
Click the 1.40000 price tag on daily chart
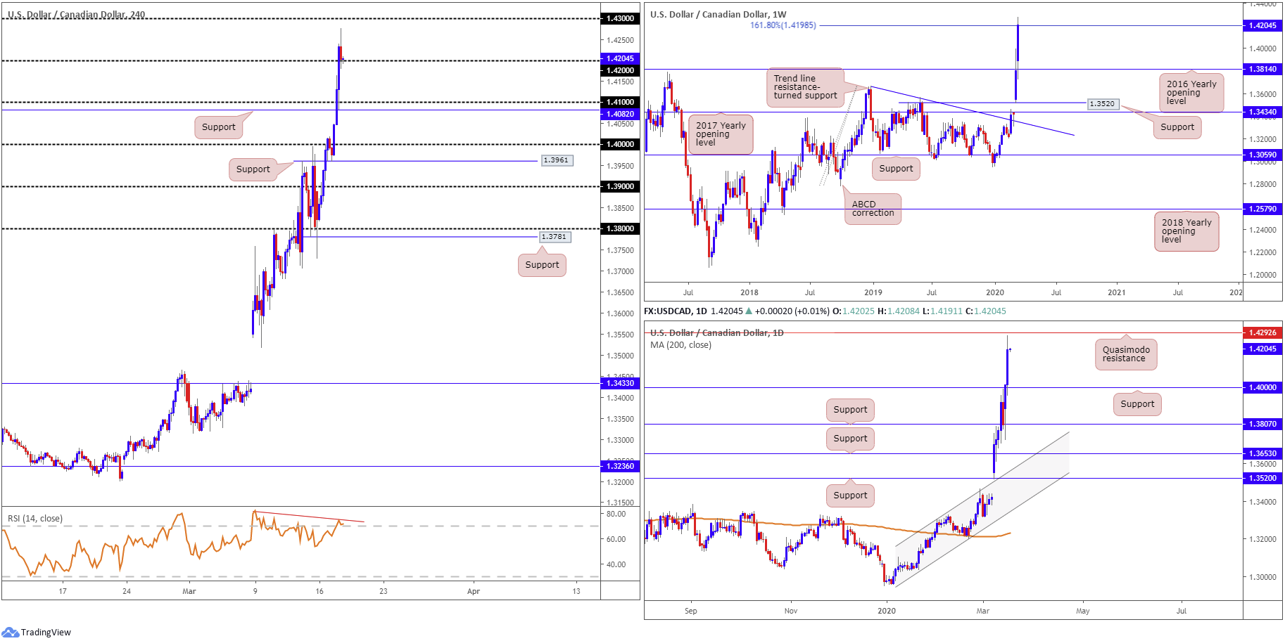pos(1262,387)
